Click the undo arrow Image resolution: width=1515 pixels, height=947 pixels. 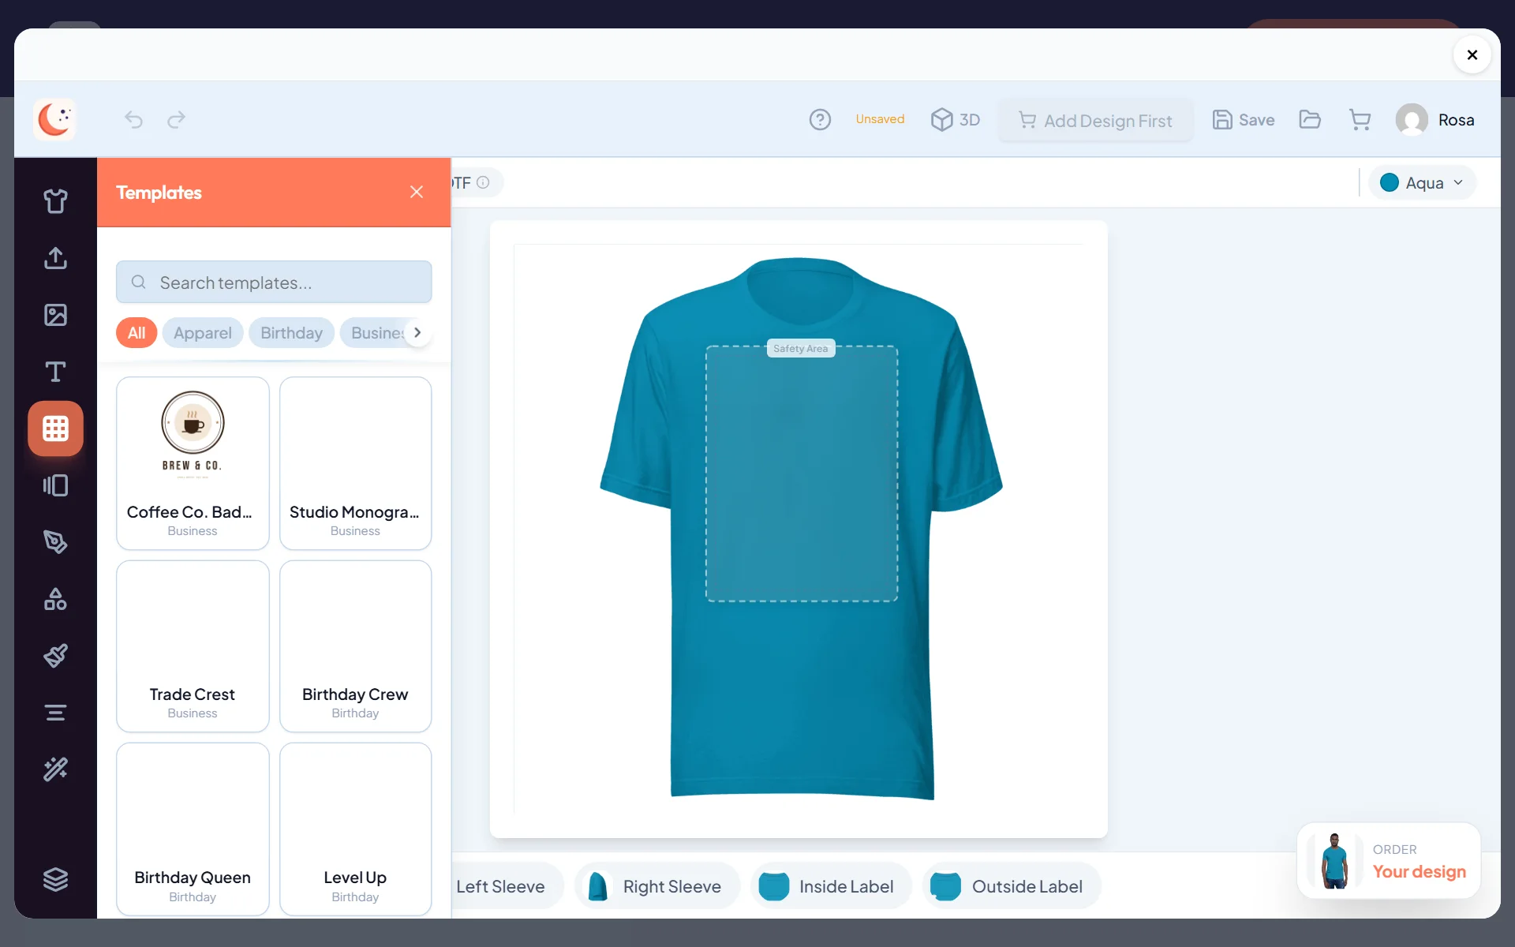point(133,120)
